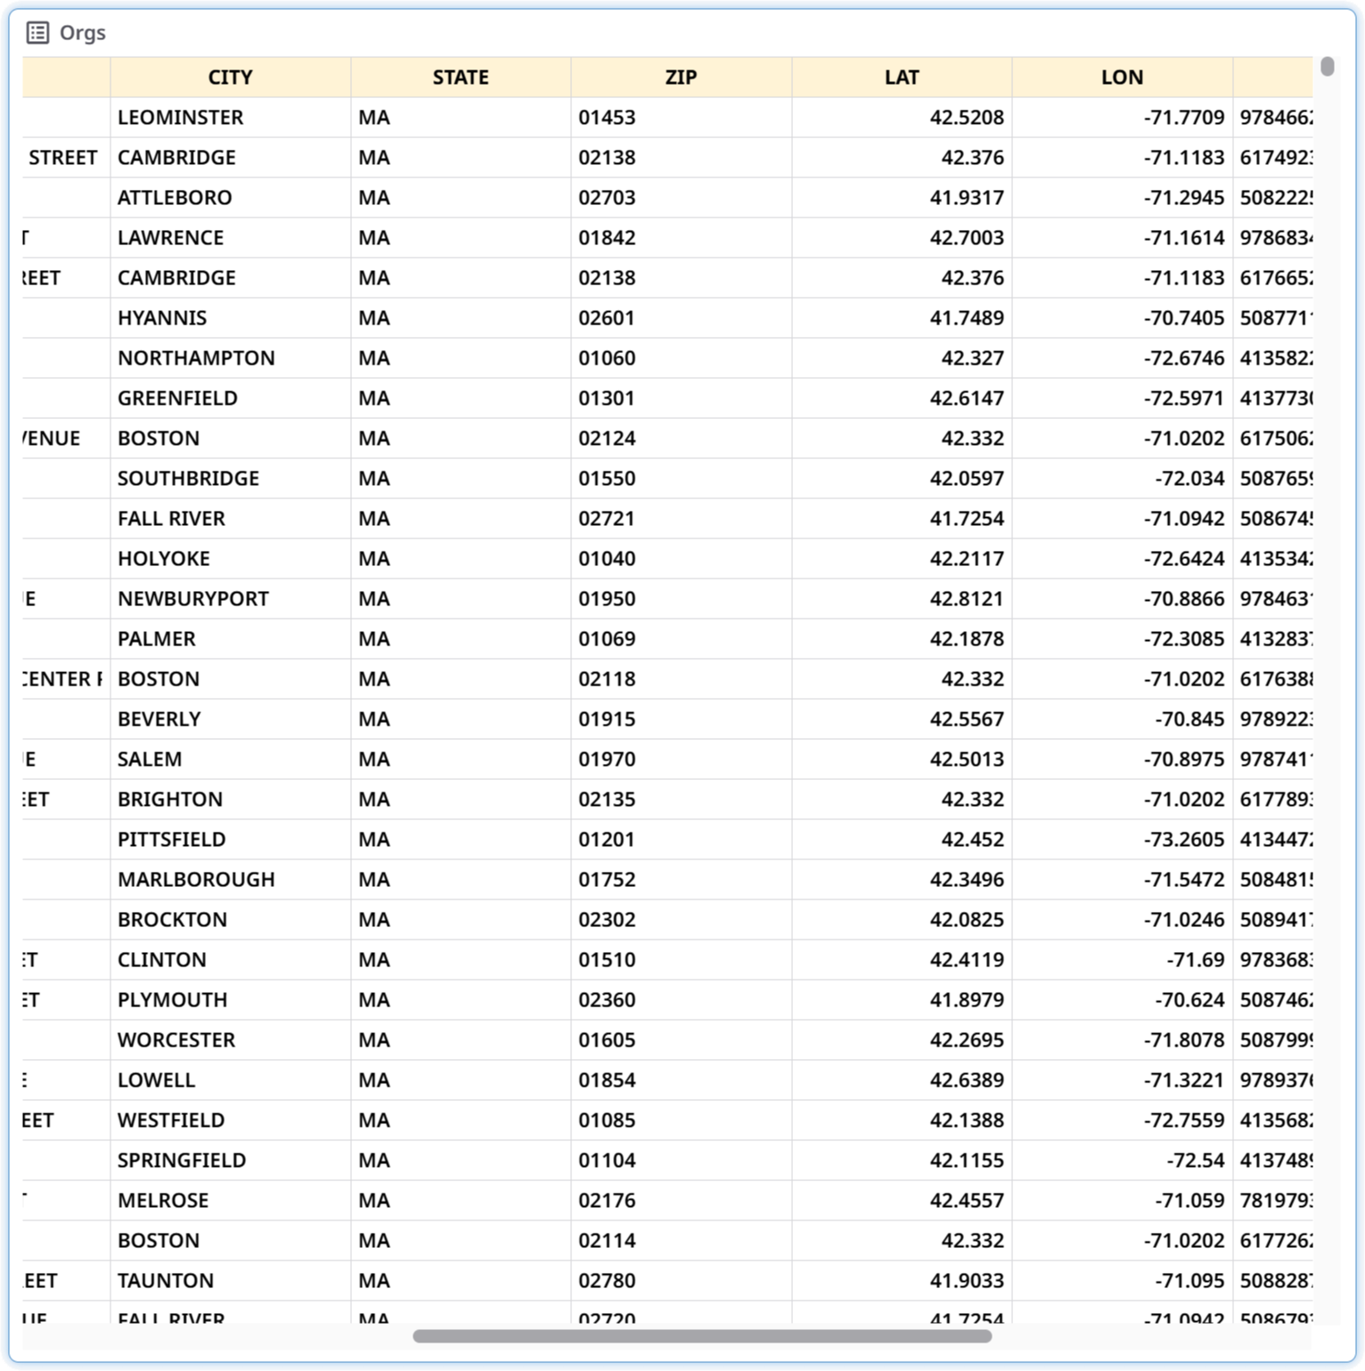Select the ATTLEBORO city cell
This screenshot has width=1365, height=1371.
coord(231,198)
